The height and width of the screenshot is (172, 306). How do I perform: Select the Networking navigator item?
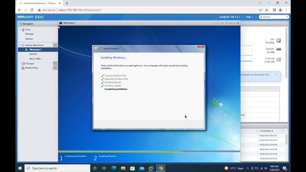(x=32, y=68)
